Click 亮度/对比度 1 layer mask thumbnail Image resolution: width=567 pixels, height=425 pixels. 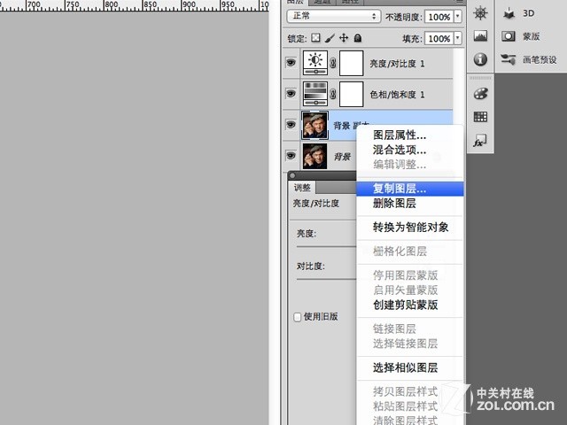[x=351, y=63]
